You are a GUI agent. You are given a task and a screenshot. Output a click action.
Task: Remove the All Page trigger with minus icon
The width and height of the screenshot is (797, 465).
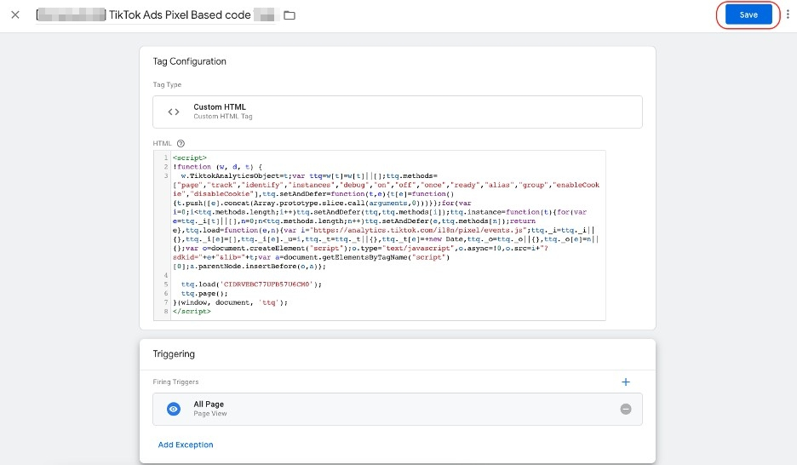(626, 409)
